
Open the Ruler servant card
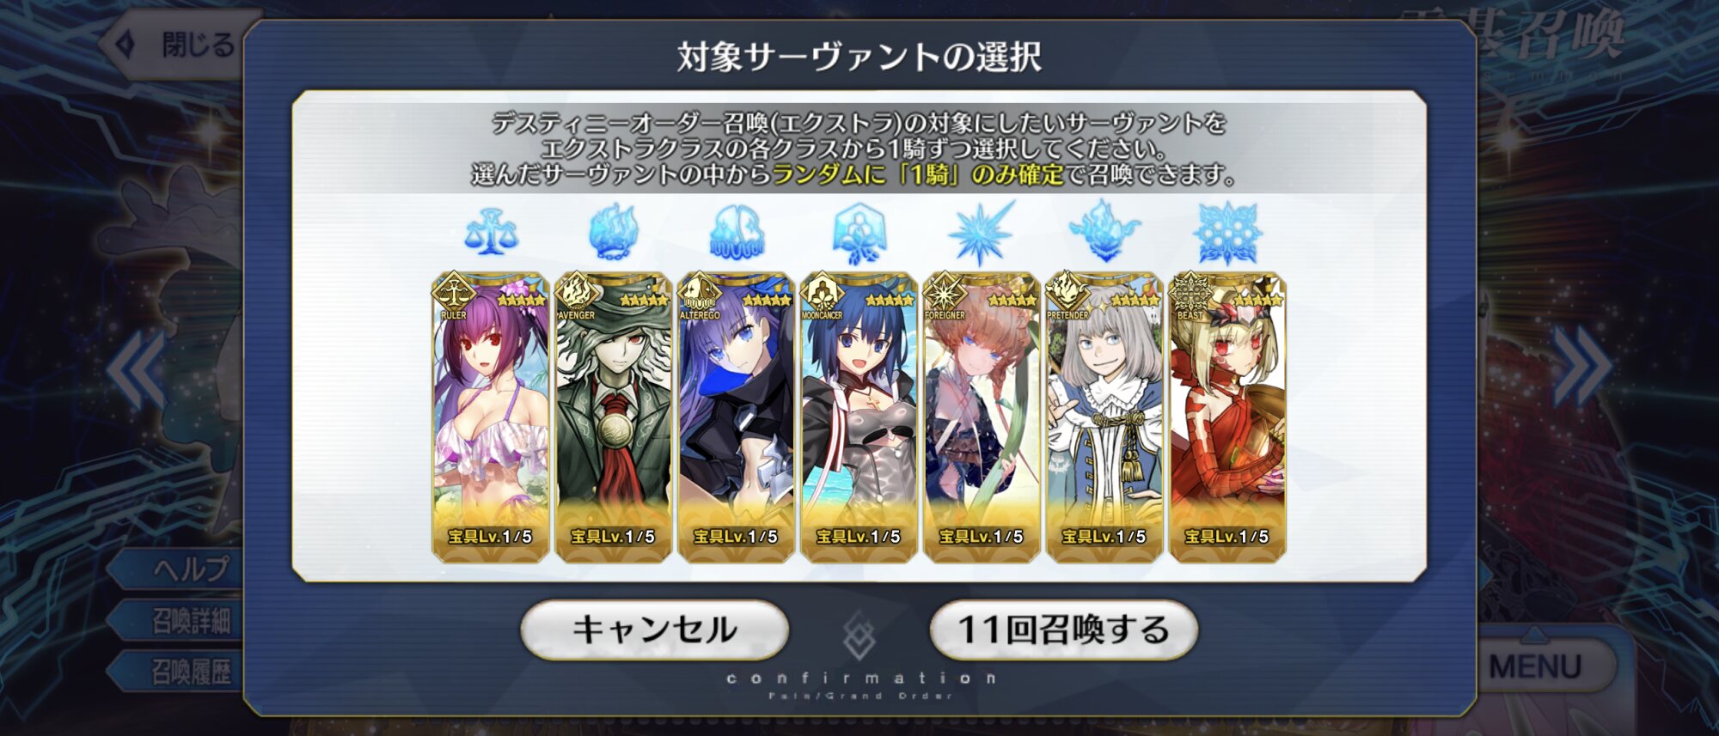[x=490, y=417]
